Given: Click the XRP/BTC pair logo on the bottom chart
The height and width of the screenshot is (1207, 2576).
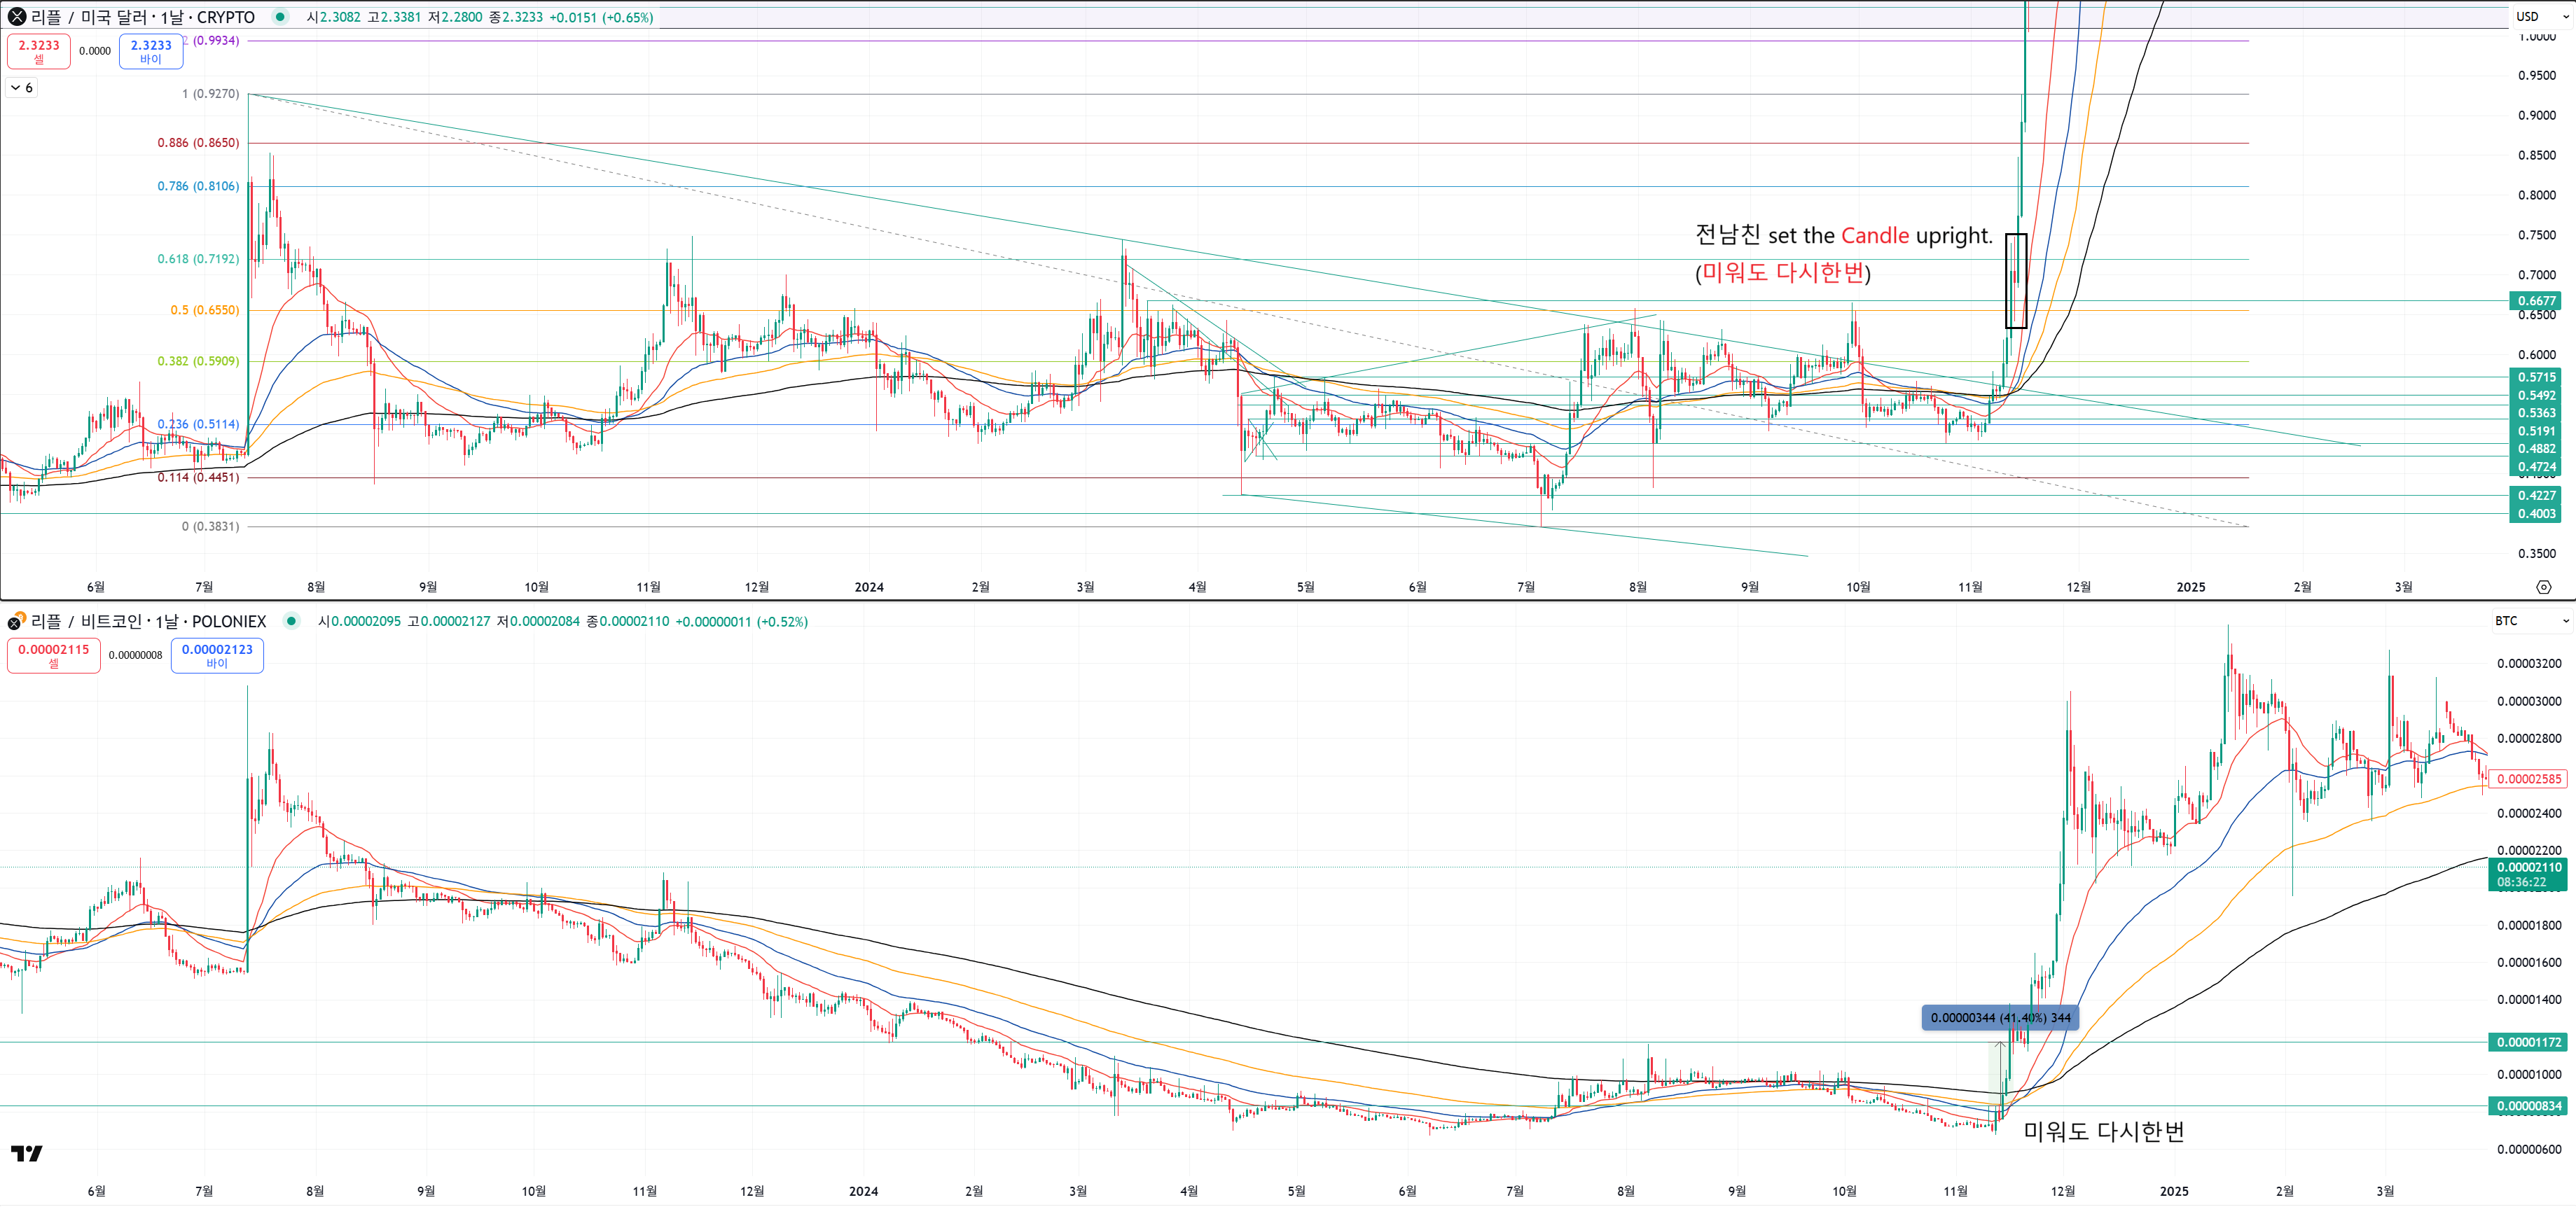Looking at the screenshot, I should (16, 621).
